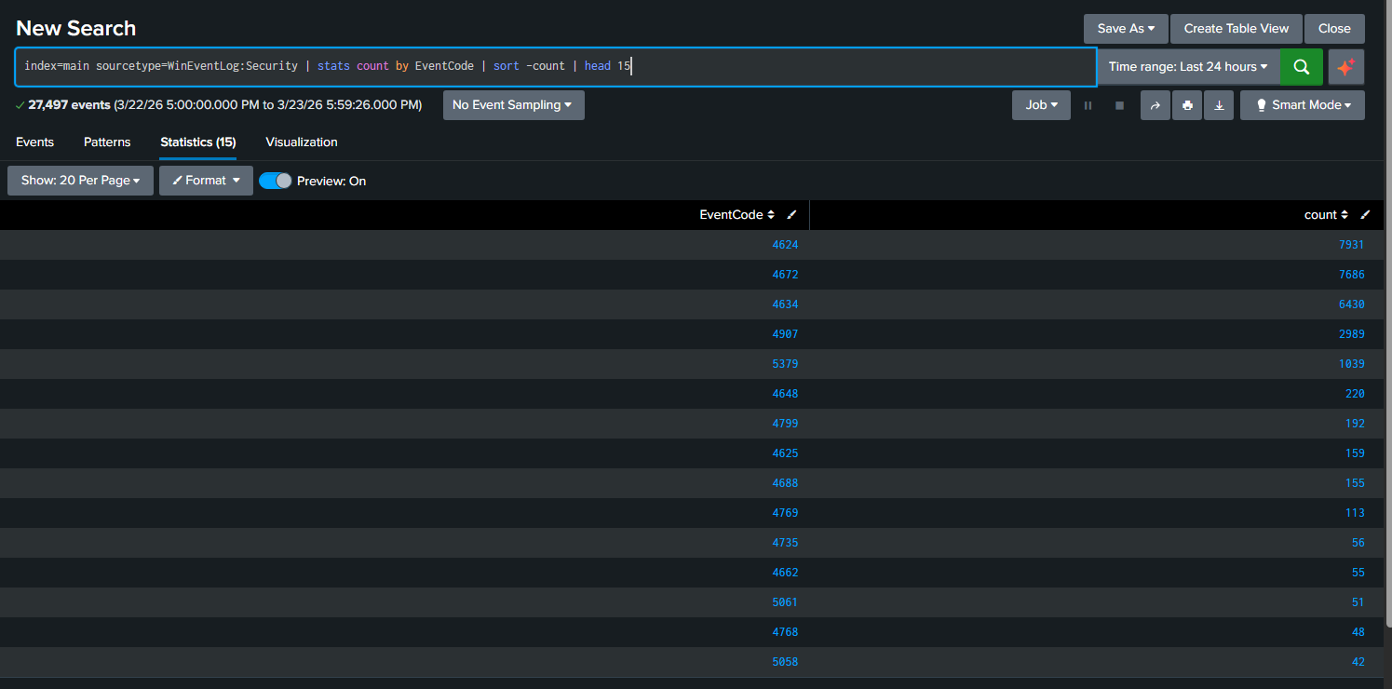Open the No Event Sampling dropdown
Viewport: 1392px width, 689px height.
coord(513,105)
